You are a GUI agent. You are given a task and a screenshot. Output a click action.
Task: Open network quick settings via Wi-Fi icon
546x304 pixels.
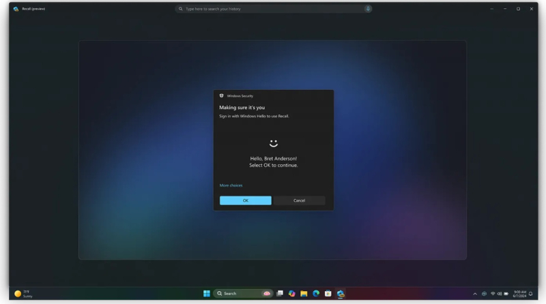(x=492, y=294)
